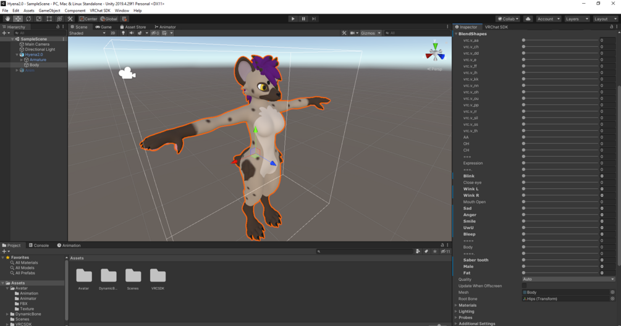Open the Layout dropdown
The width and height of the screenshot is (621, 326).
click(x=604, y=19)
